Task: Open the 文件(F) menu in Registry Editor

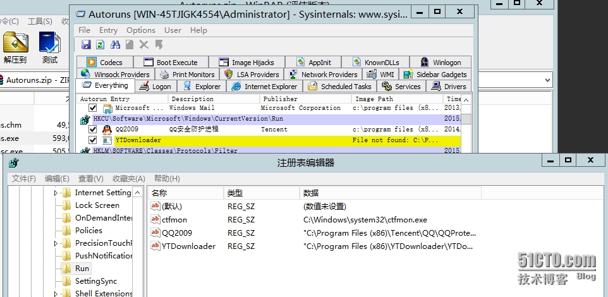Action: pos(23,179)
